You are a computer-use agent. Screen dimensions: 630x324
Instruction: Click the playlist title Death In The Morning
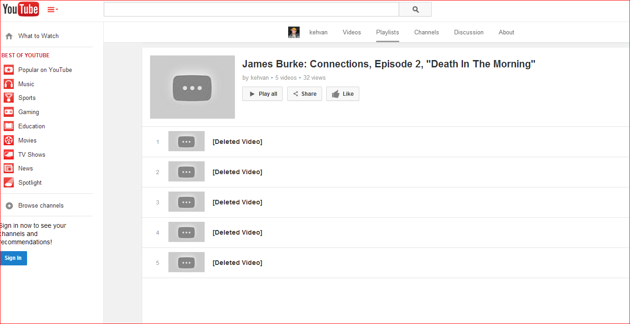click(389, 64)
